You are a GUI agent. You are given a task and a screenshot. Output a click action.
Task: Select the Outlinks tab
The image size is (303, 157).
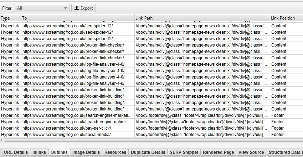click(x=59, y=152)
